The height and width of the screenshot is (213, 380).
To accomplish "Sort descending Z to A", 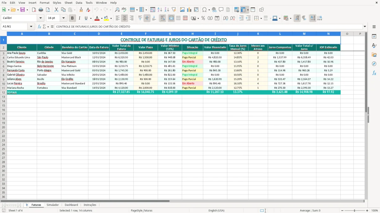I will coord(167,10).
